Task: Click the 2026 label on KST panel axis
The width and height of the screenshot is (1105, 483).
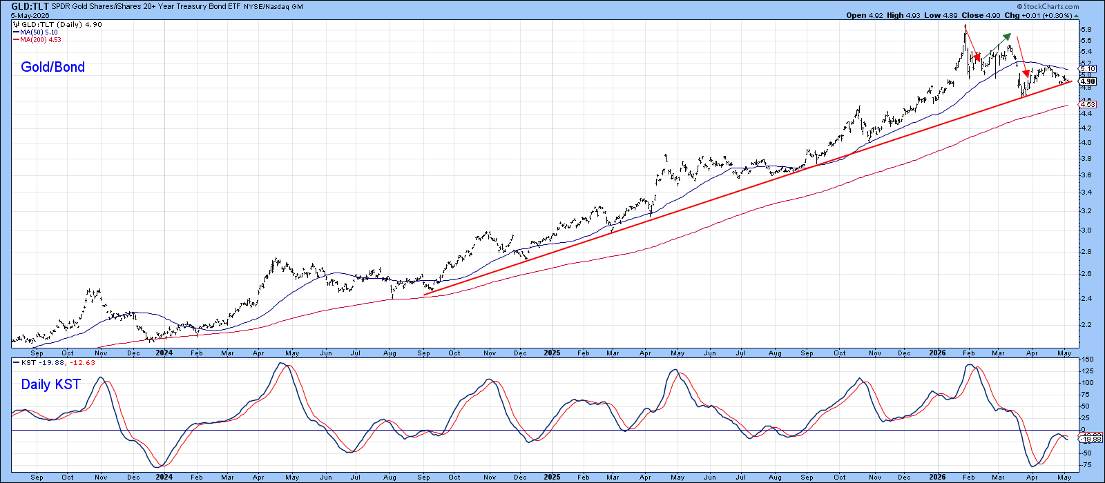Action: tap(937, 477)
